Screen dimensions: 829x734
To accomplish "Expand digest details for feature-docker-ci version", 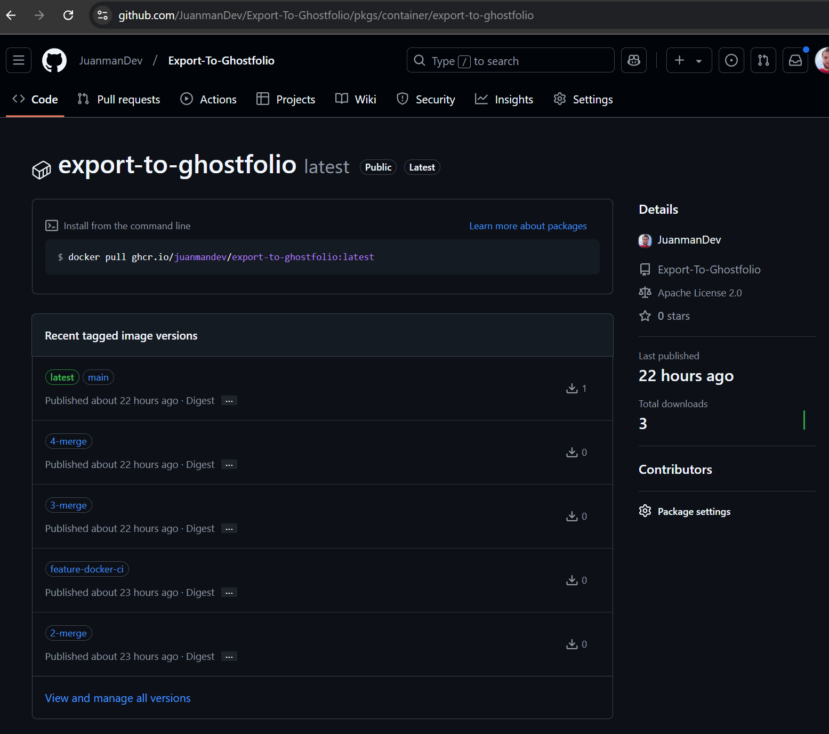I will coord(229,593).
